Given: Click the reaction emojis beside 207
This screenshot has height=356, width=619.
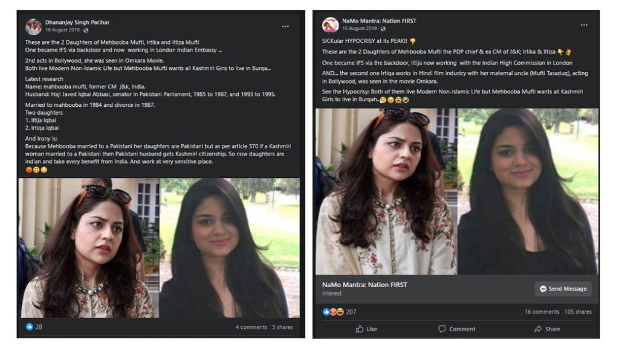Looking at the screenshot, I should [x=333, y=312].
